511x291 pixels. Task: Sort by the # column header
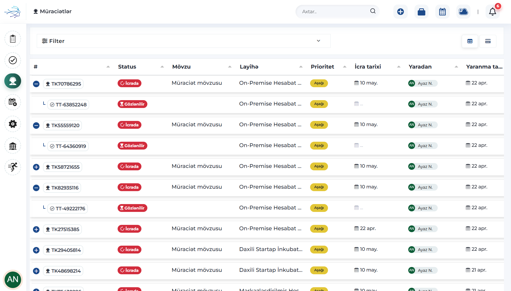(x=72, y=67)
